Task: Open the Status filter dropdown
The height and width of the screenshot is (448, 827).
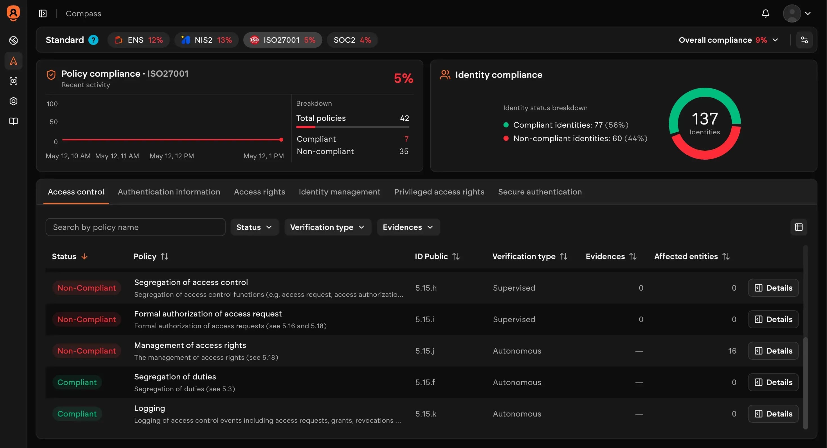Action: coord(254,227)
